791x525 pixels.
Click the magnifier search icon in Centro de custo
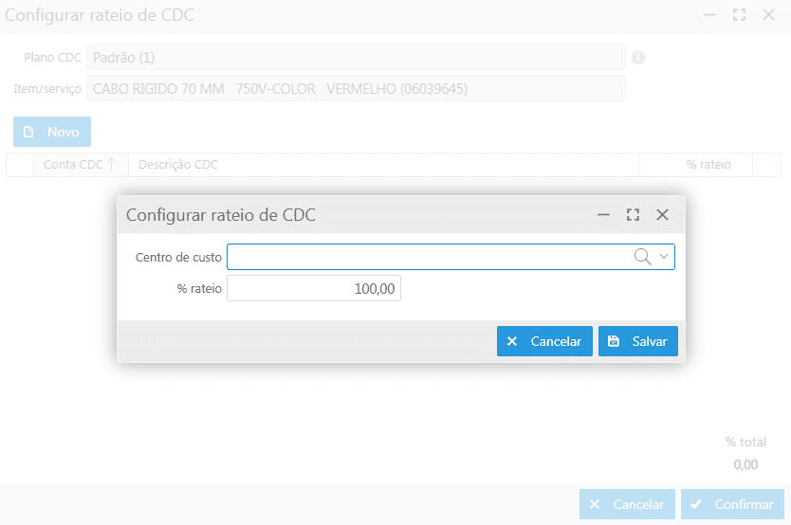click(642, 257)
